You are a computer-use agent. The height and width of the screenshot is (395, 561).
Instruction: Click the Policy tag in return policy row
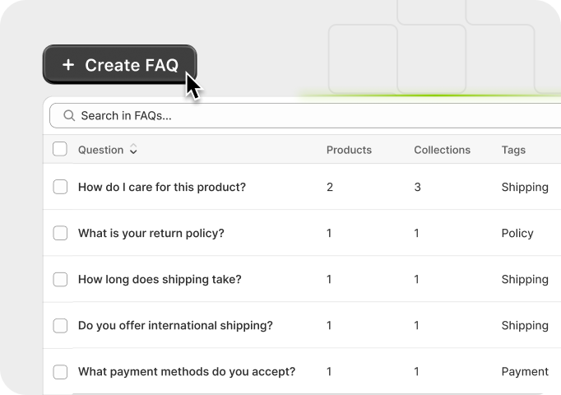[x=517, y=234]
